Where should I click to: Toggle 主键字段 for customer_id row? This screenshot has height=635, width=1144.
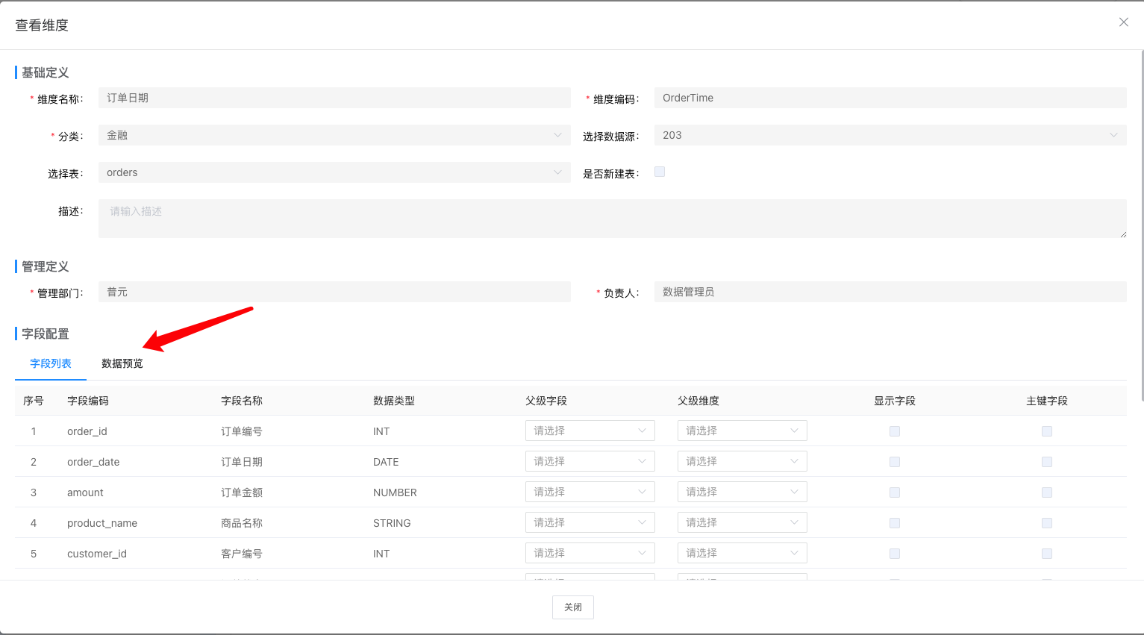point(1047,554)
